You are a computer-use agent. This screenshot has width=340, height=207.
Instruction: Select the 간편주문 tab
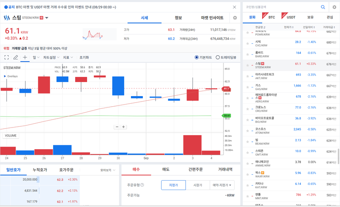pyautogui.click(x=195, y=170)
